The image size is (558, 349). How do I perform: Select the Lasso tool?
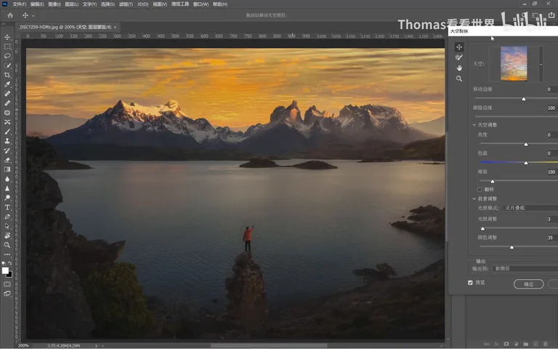click(7, 56)
